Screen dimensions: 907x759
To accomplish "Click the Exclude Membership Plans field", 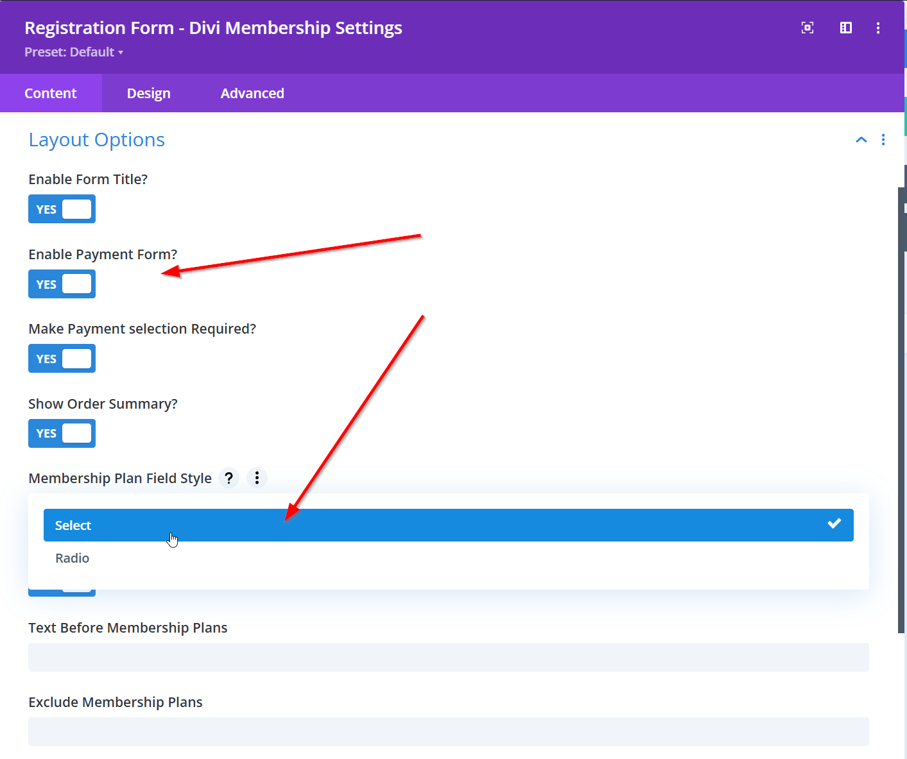I will [x=448, y=731].
